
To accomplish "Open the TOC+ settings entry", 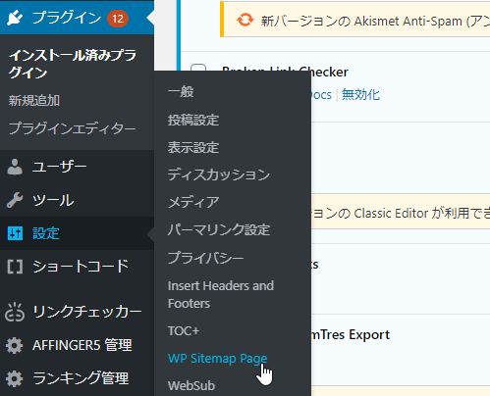I will click(x=184, y=331).
